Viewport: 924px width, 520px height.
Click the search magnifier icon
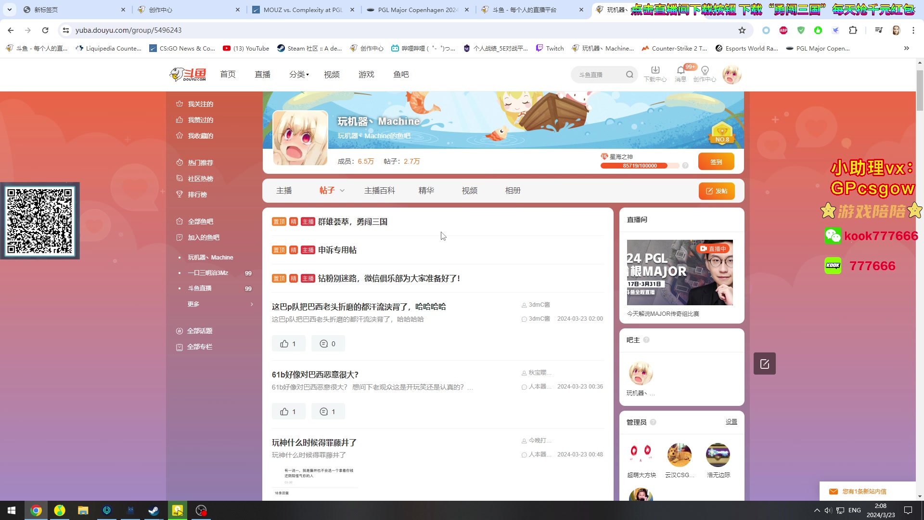[x=629, y=75]
